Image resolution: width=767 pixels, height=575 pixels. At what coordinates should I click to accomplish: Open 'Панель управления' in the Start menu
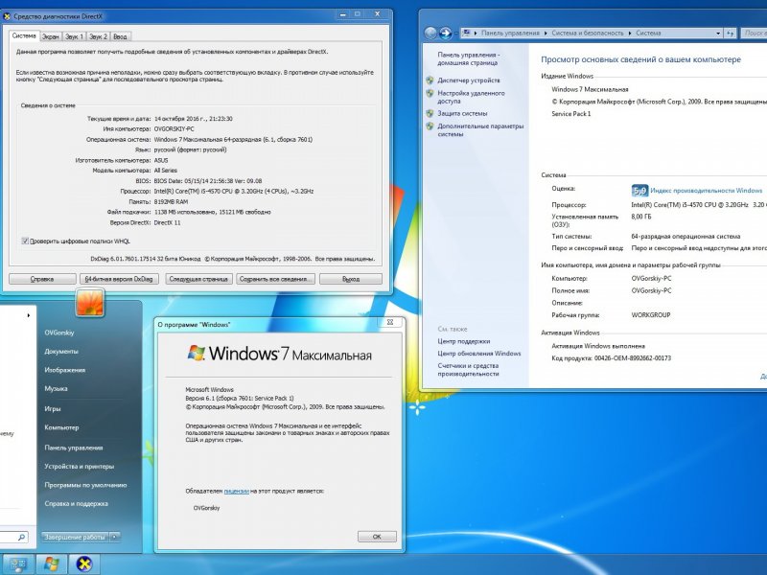coord(74,448)
